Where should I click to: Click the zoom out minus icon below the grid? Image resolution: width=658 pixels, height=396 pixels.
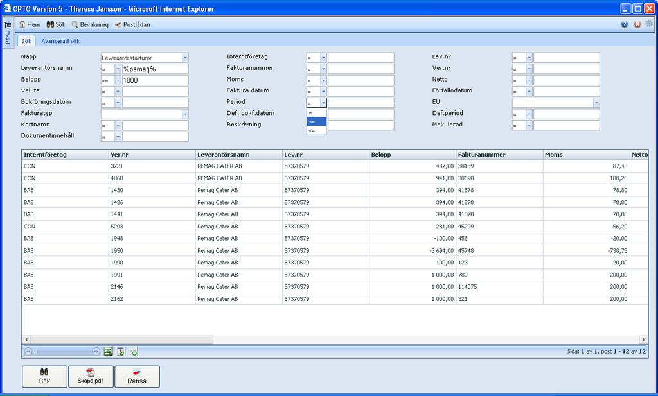pyautogui.click(x=28, y=352)
